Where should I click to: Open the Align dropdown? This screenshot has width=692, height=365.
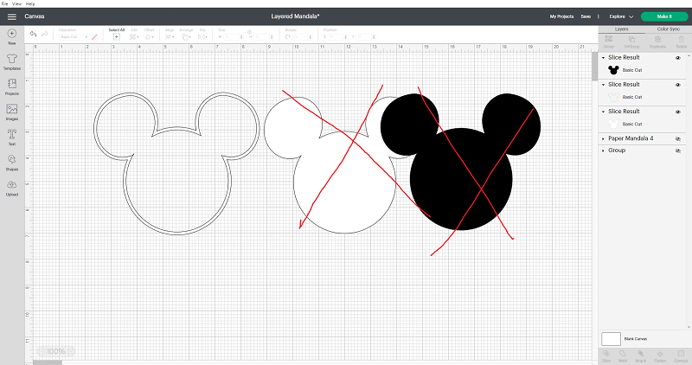coord(170,37)
